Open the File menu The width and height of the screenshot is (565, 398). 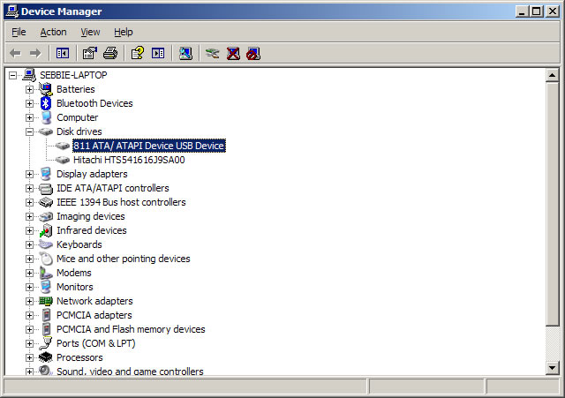(x=19, y=32)
